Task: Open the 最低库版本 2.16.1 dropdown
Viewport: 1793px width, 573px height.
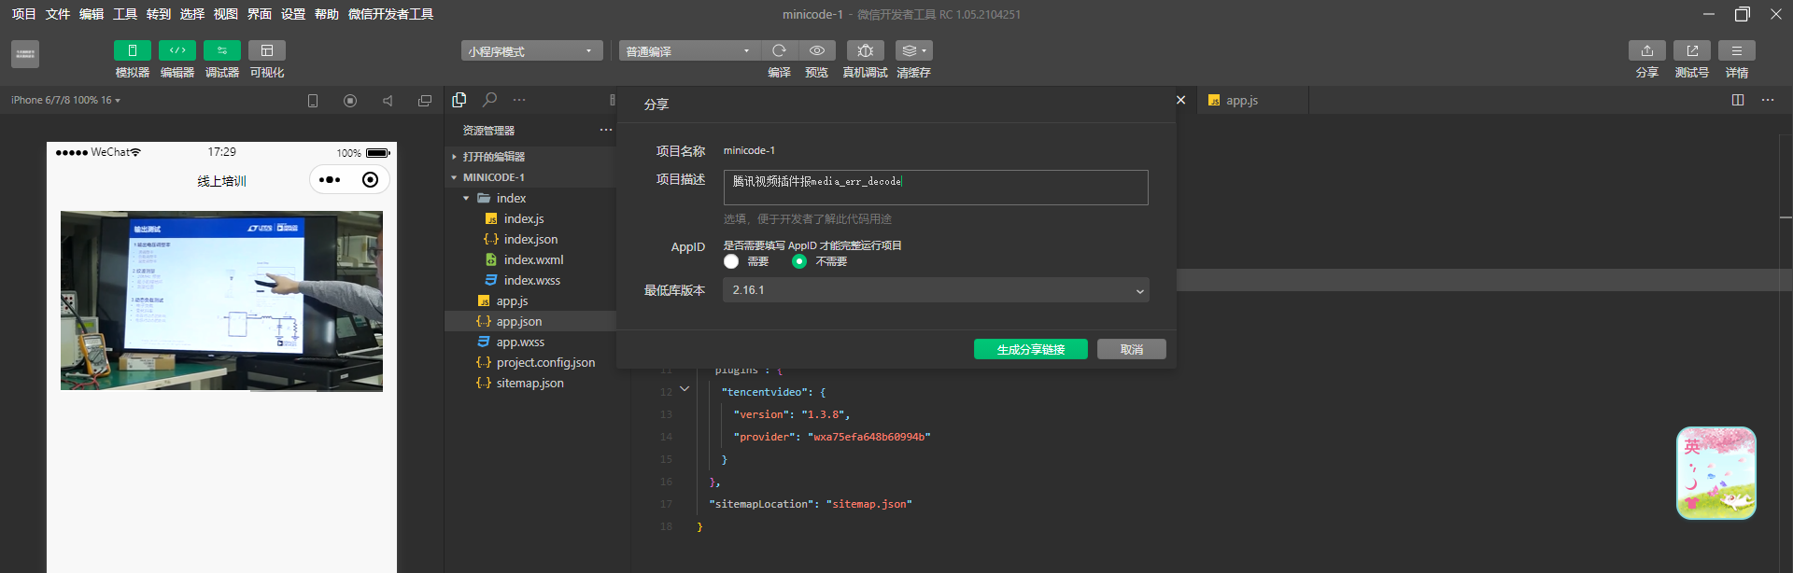Action: 936,290
